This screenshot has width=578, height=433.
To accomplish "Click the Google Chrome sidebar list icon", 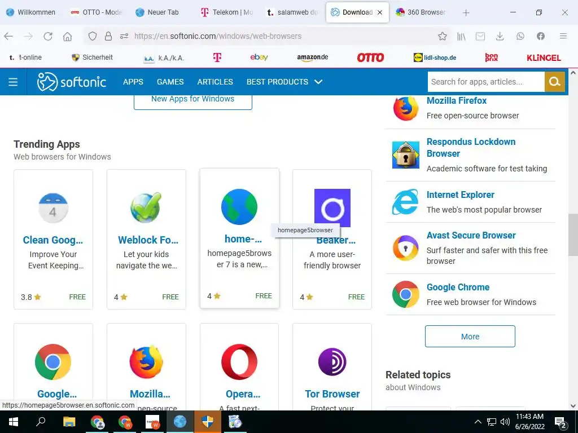I will pos(405,294).
